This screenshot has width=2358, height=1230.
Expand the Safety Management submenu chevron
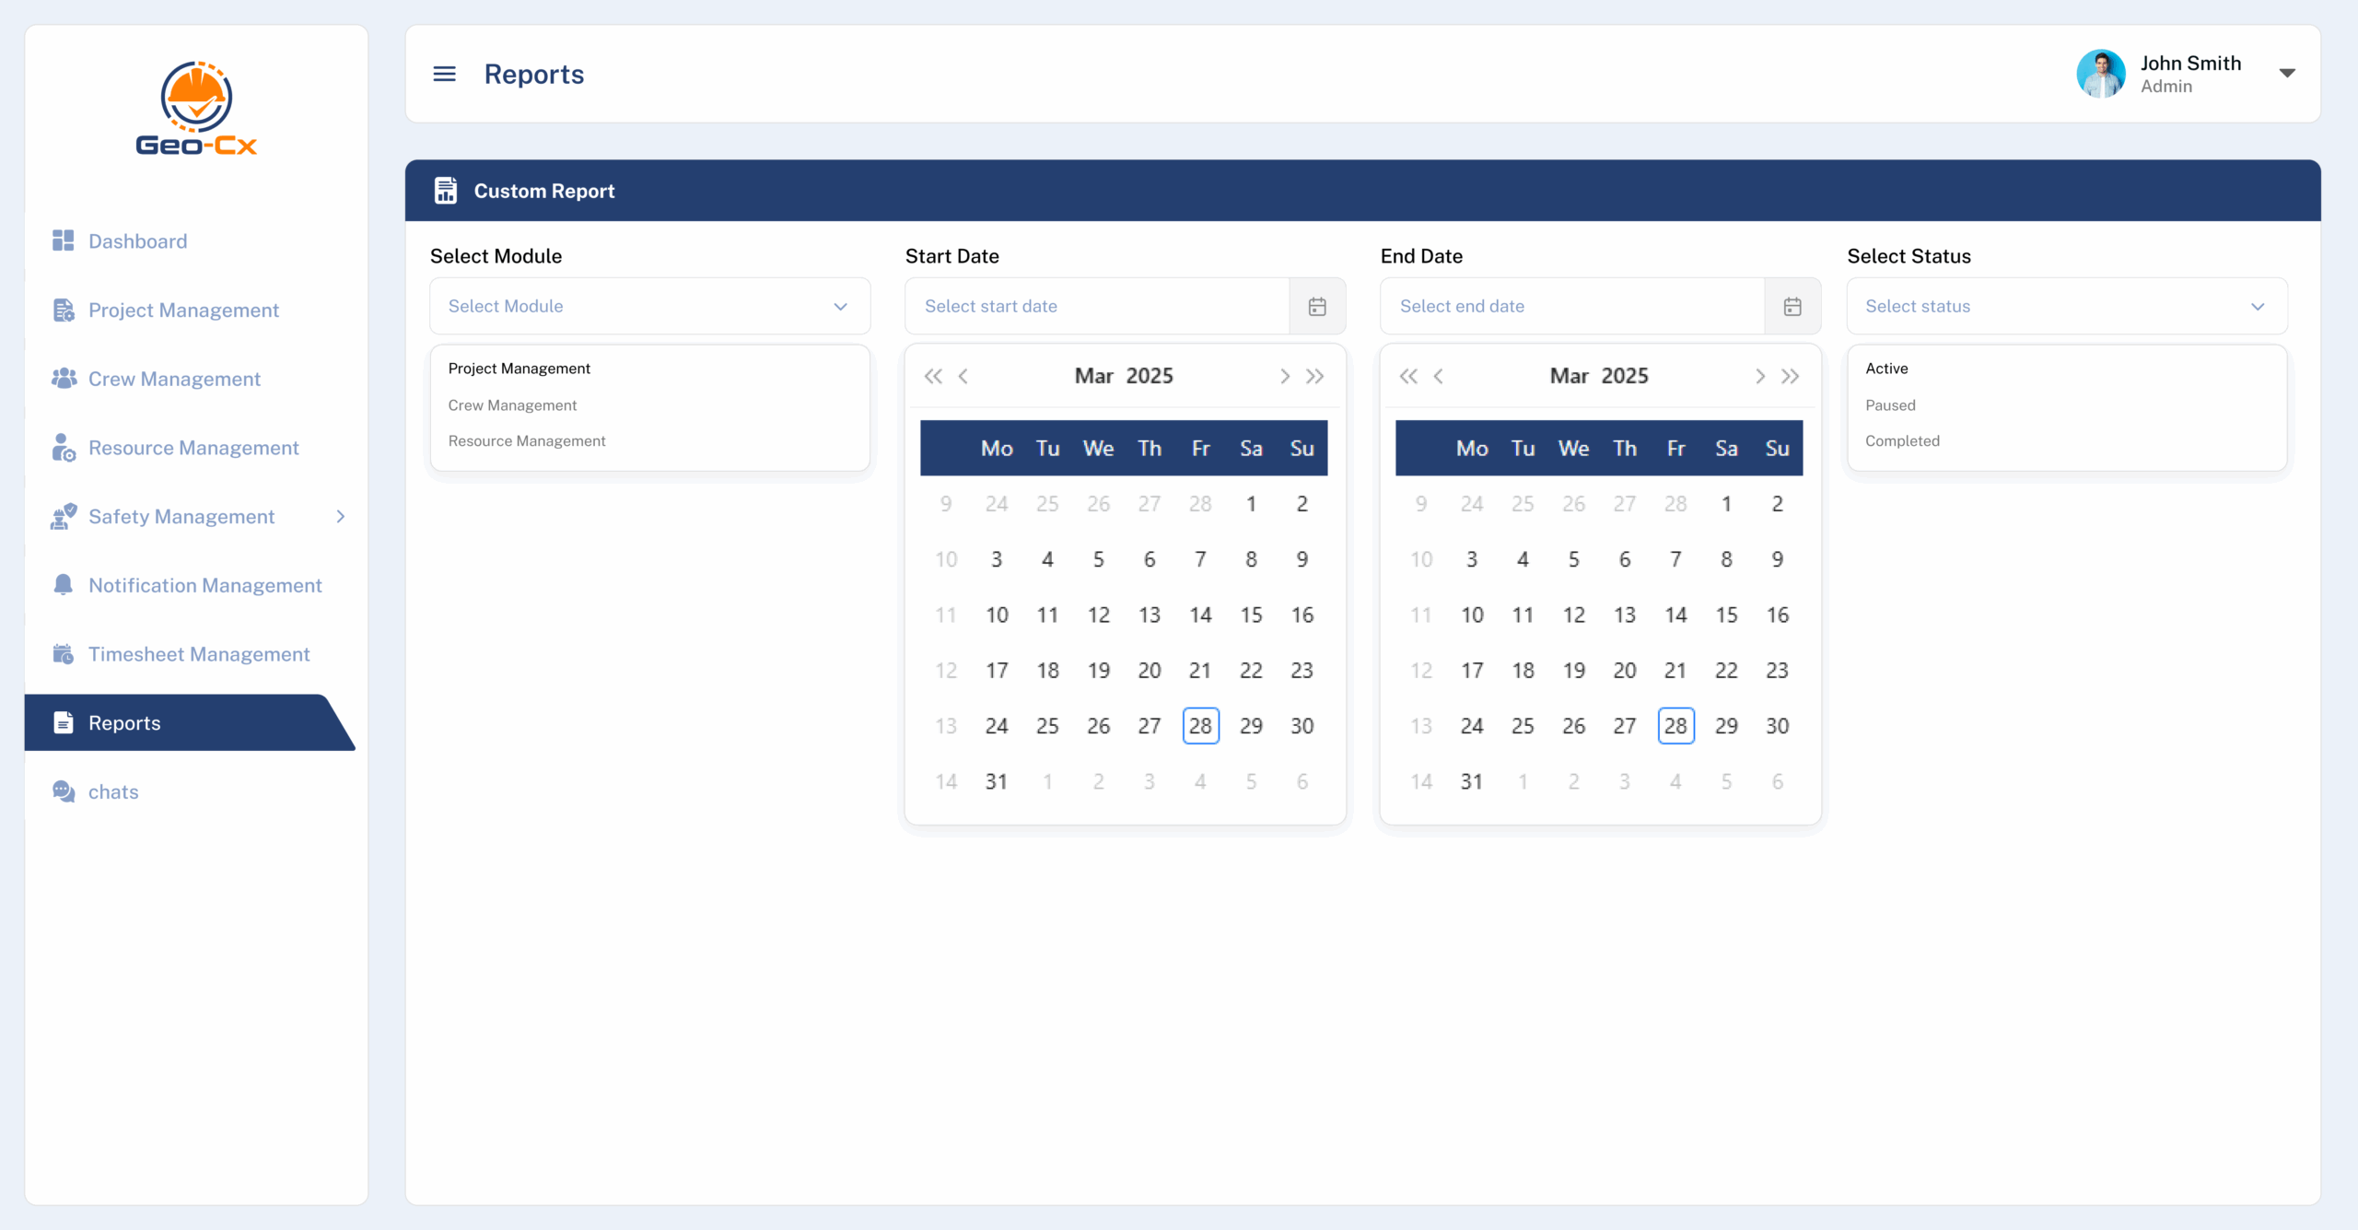[341, 517]
